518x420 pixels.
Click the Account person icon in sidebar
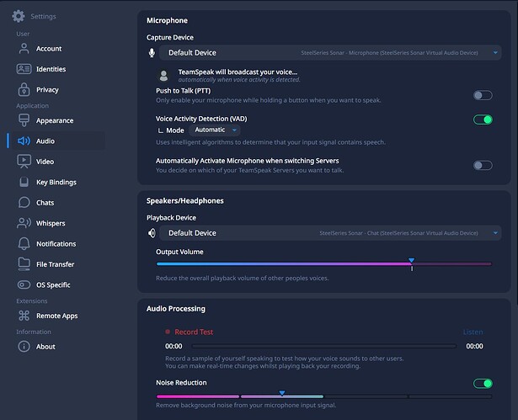click(24, 49)
